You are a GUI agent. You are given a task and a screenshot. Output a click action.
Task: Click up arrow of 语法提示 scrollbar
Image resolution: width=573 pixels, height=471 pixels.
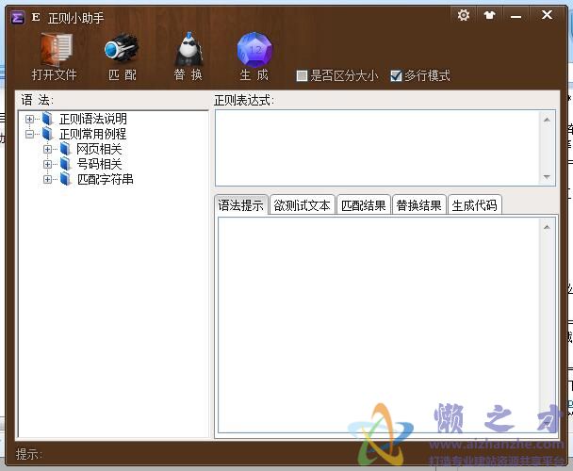[547, 228]
